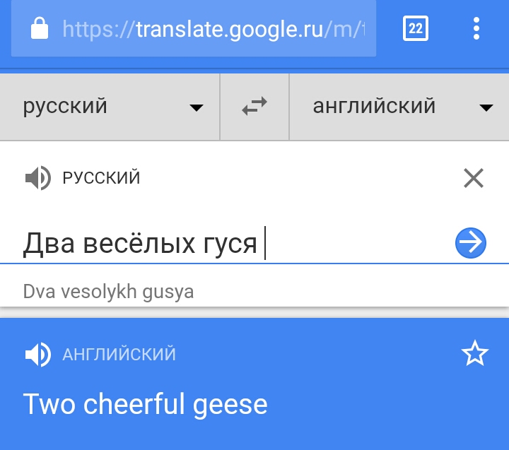509x450 pixels.
Task: Listen to the Russian source text
Action: click(37, 178)
